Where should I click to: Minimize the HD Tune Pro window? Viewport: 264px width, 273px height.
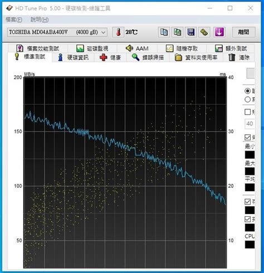tap(210, 8)
